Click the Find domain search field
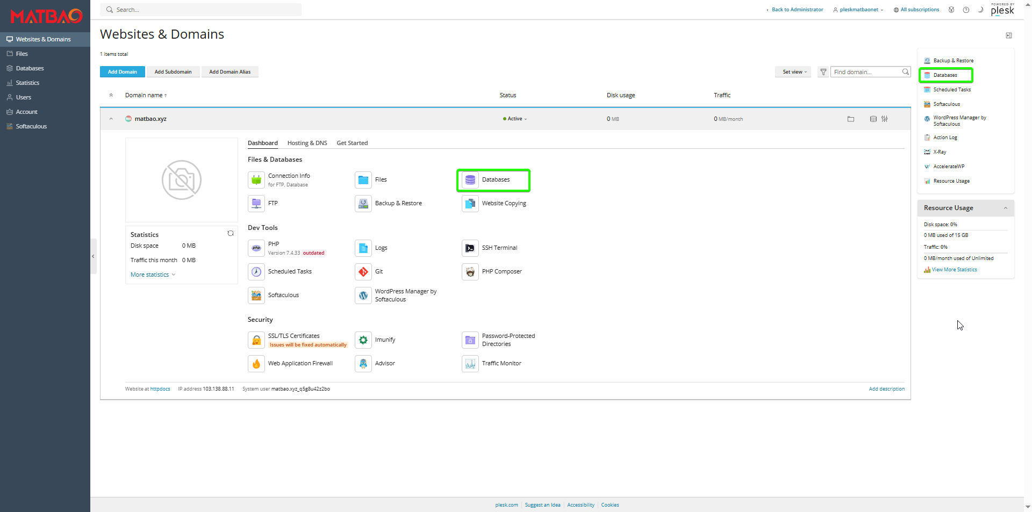Screen dimensions: 1032x512 [865, 72]
